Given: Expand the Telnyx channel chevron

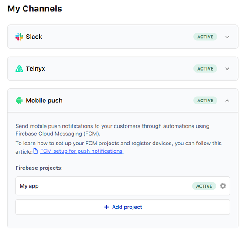Looking at the screenshot, I should pyautogui.click(x=227, y=69).
